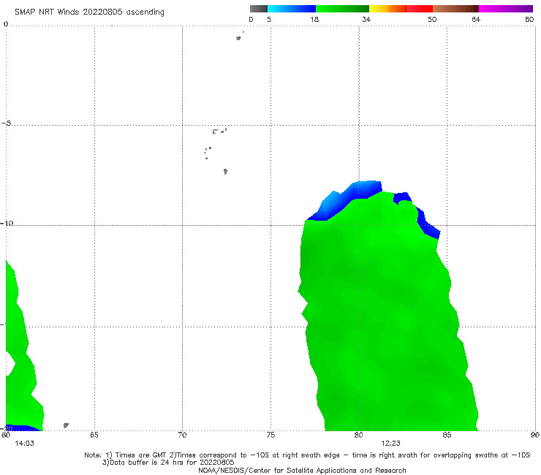Image resolution: width=541 pixels, height=475 pixels.
Task: Click longitude label '70' on bottom axis
Action: point(182,435)
